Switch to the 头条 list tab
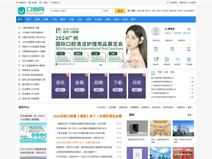Screen dimensions: 212x159 click(x=166, y=72)
